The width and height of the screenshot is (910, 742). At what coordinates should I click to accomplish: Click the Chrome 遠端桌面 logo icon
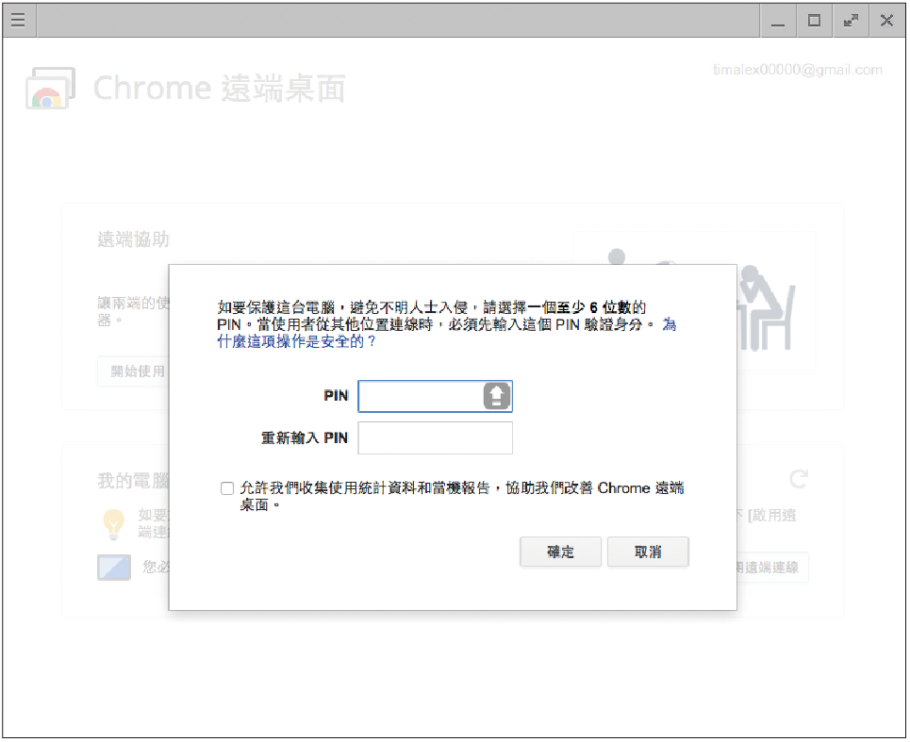pyautogui.click(x=51, y=89)
